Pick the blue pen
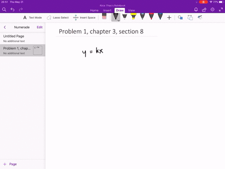 click(x=160, y=16)
